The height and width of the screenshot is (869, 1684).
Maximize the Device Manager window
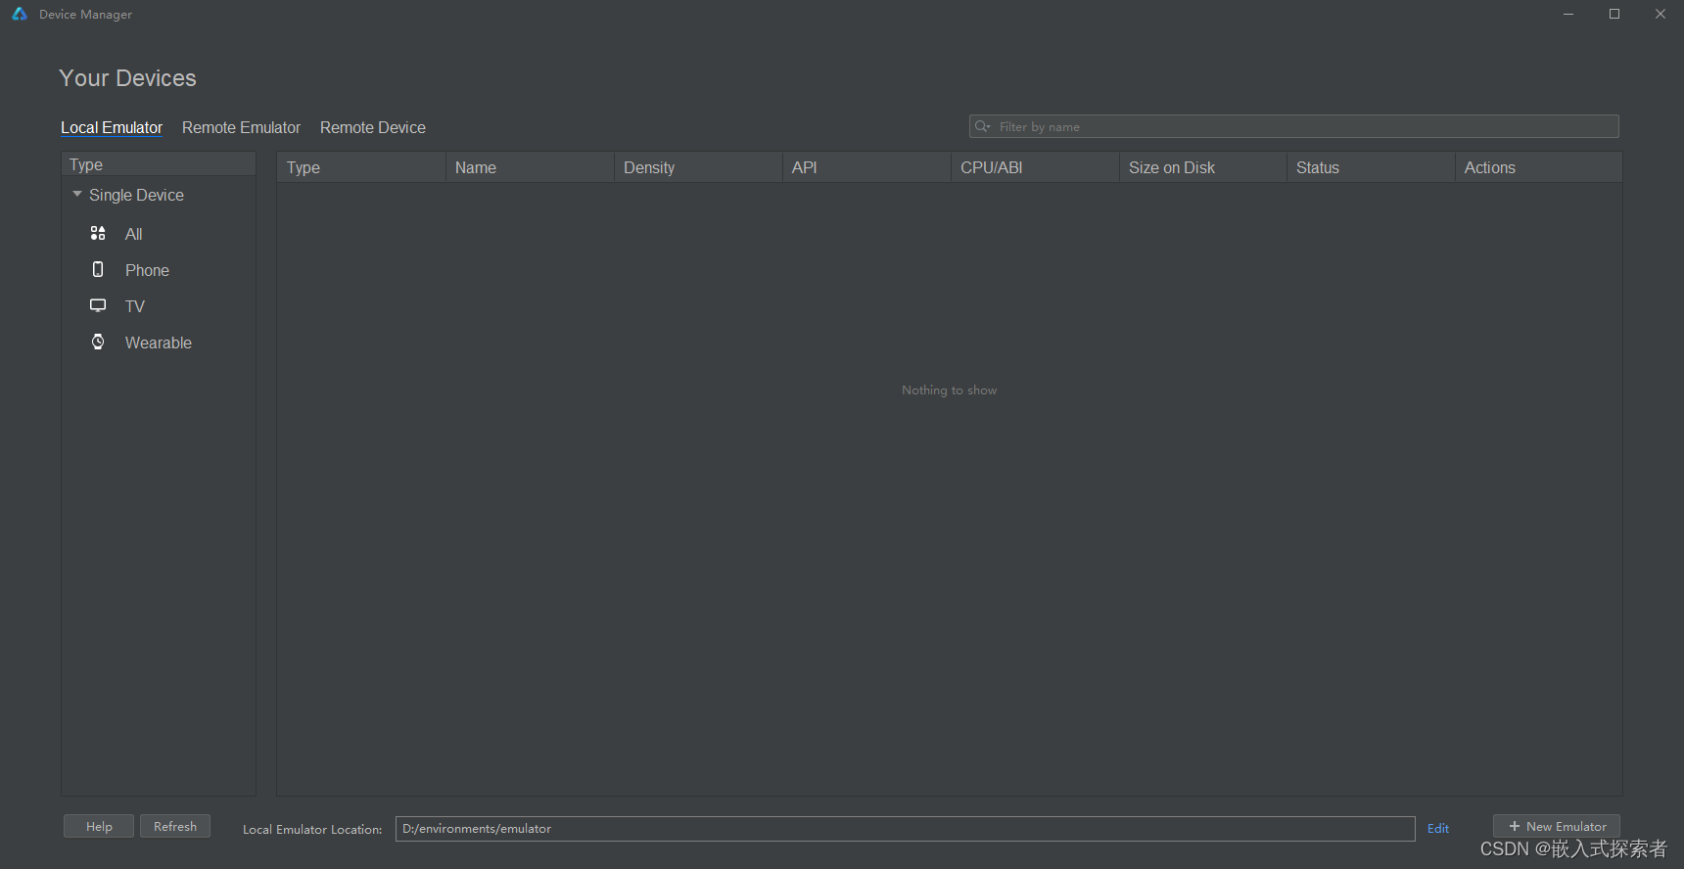coord(1614,14)
